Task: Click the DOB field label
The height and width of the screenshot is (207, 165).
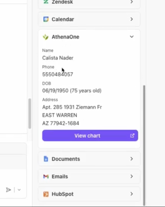Action: click(x=47, y=84)
